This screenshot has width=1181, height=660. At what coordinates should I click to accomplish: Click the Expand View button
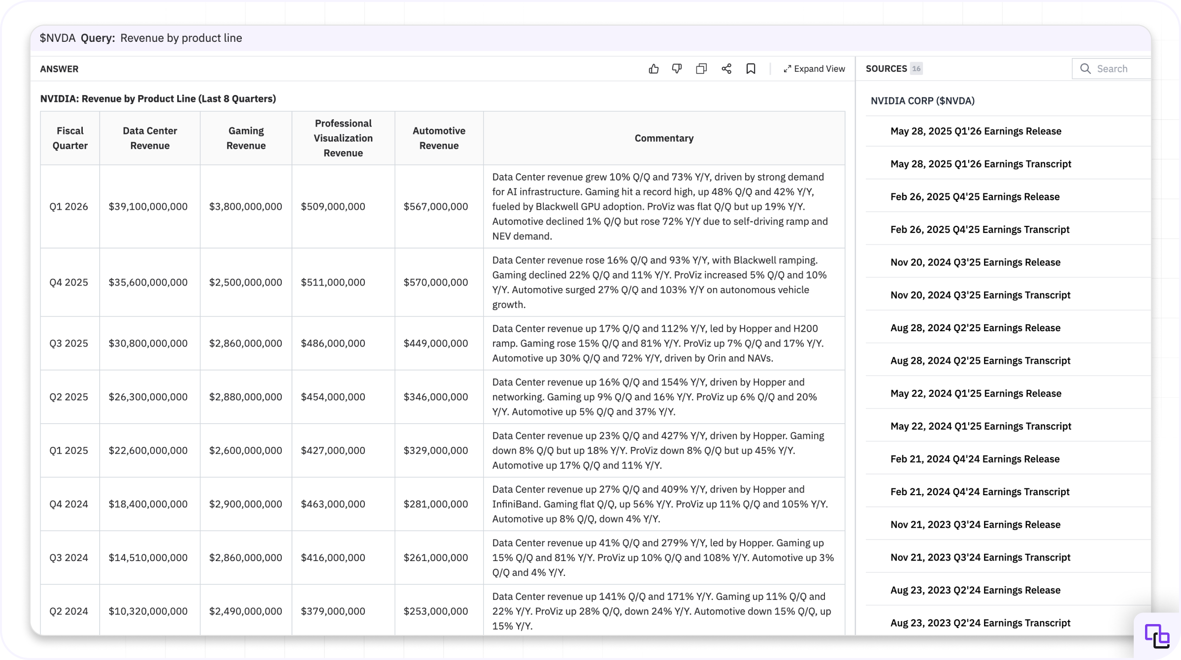click(814, 69)
